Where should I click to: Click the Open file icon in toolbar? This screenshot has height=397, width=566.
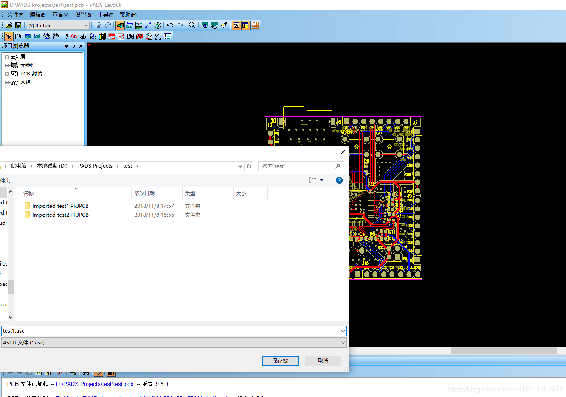point(9,25)
